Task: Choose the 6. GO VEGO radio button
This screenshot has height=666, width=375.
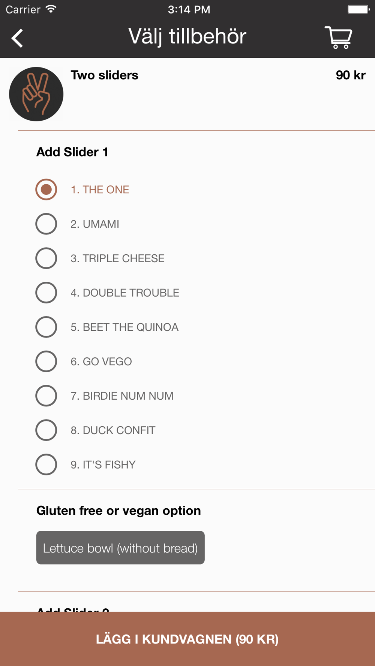Action: click(x=46, y=361)
